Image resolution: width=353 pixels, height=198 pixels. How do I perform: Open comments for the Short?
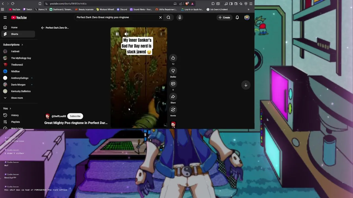(x=173, y=84)
